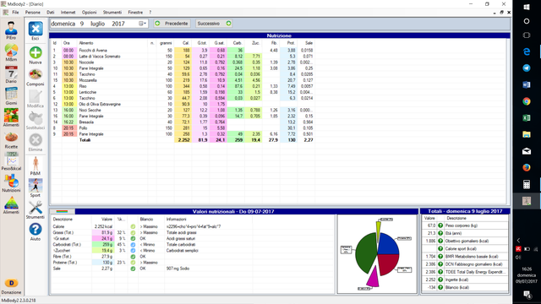Screen dimensions: 541x304
Task: Open the Nutrizioni bar-chart icon
Action: click(11, 181)
